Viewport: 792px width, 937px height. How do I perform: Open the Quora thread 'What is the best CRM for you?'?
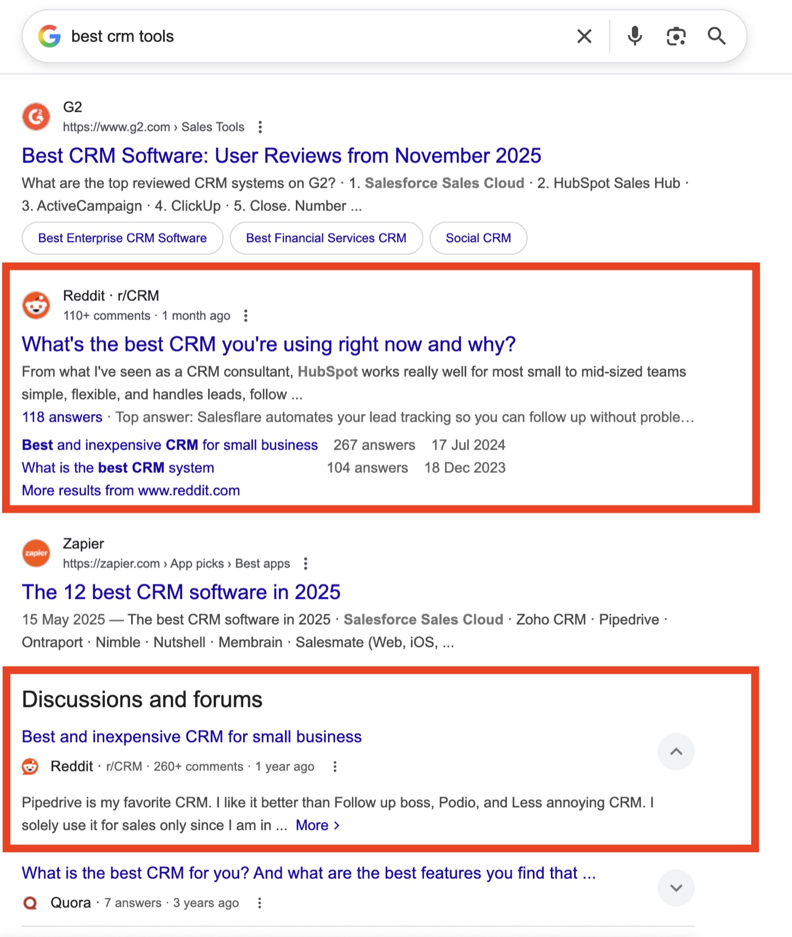[x=309, y=873]
